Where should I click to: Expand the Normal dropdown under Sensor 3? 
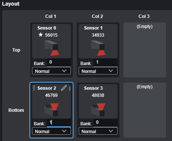(98, 131)
